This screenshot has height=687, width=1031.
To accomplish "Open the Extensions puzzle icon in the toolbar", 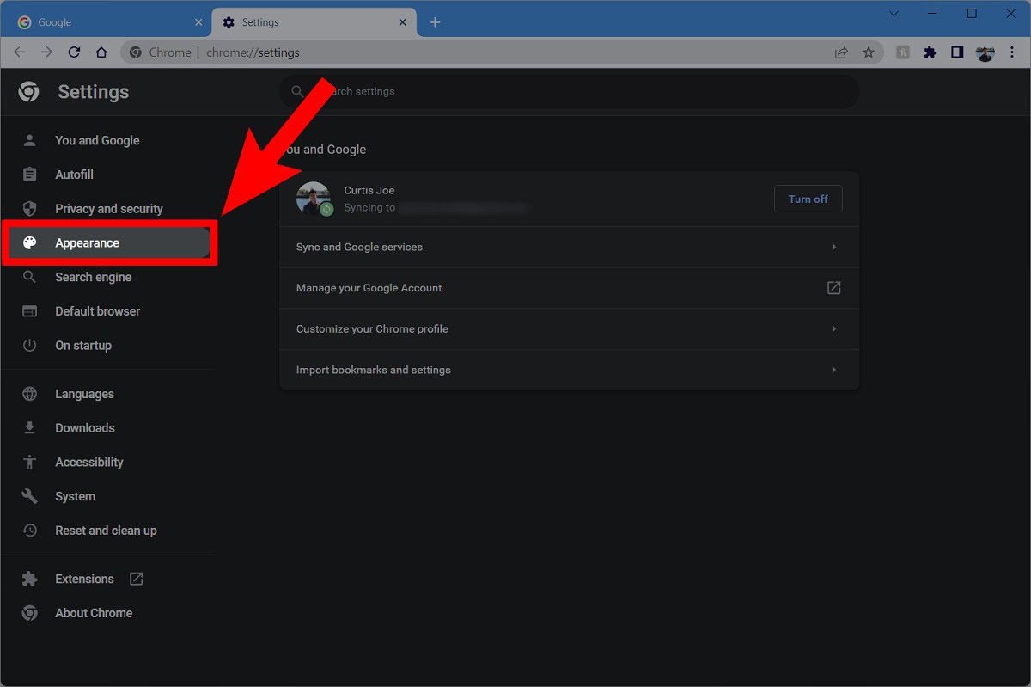I will pyautogui.click(x=930, y=52).
